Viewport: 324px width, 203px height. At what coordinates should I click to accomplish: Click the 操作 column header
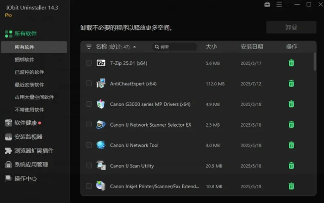coord(291,47)
